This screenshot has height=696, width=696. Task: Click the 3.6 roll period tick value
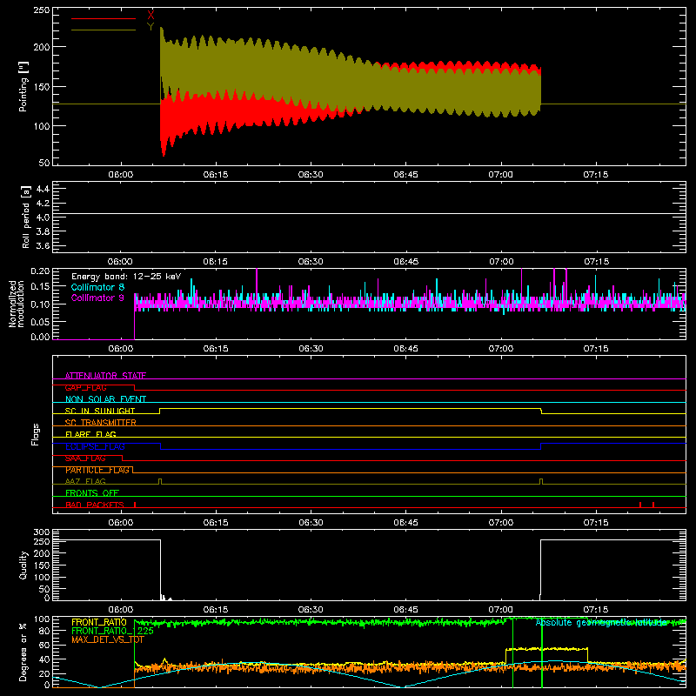pyautogui.click(x=43, y=245)
